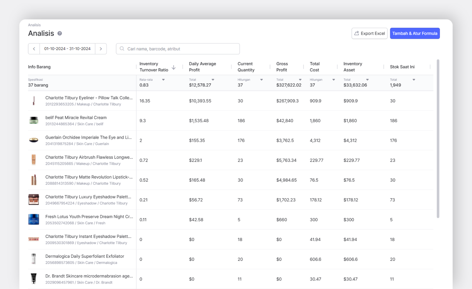472x289 pixels.
Task: Open the Dr. Brandt Skincare product thumbnail
Action: [34, 279]
